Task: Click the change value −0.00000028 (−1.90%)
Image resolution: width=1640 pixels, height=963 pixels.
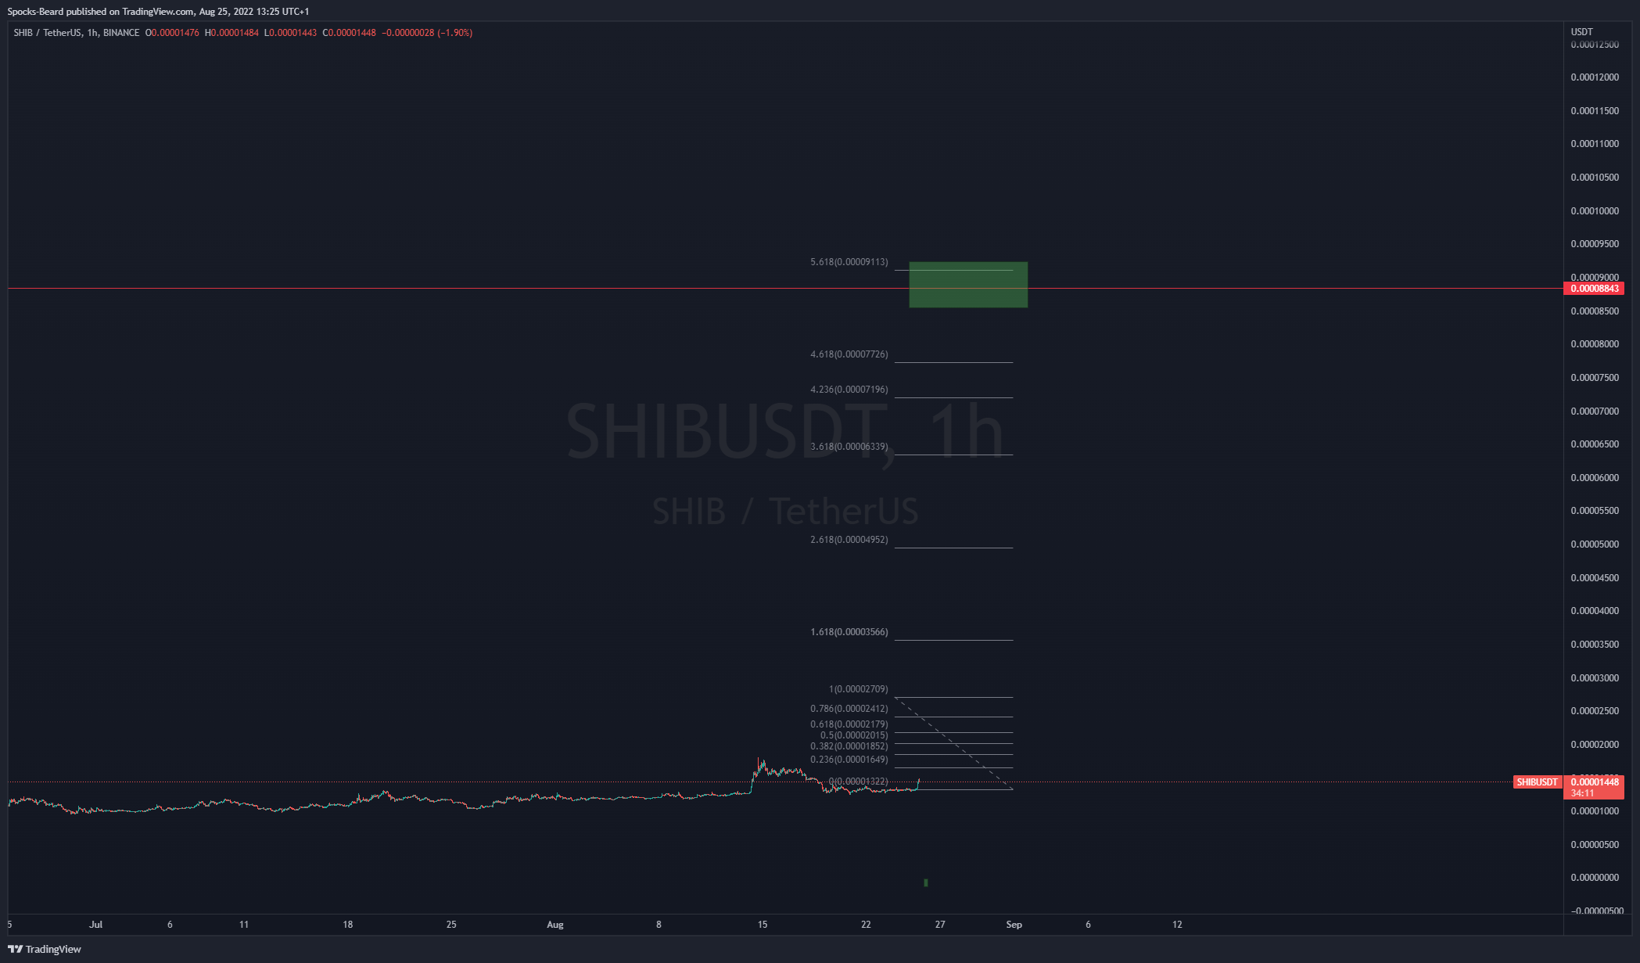Action: [427, 33]
